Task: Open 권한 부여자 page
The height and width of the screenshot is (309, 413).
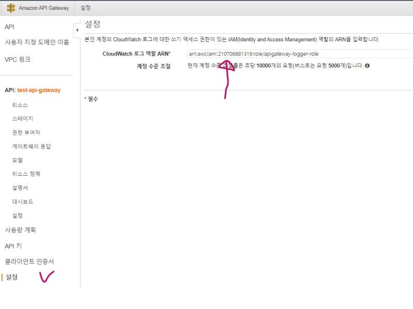Action: point(26,133)
